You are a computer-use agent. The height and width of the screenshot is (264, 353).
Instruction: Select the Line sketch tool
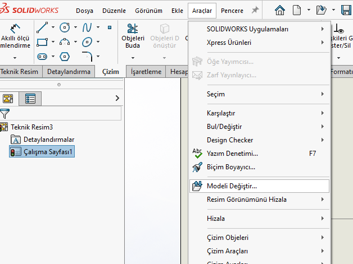[x=42, y=27]
